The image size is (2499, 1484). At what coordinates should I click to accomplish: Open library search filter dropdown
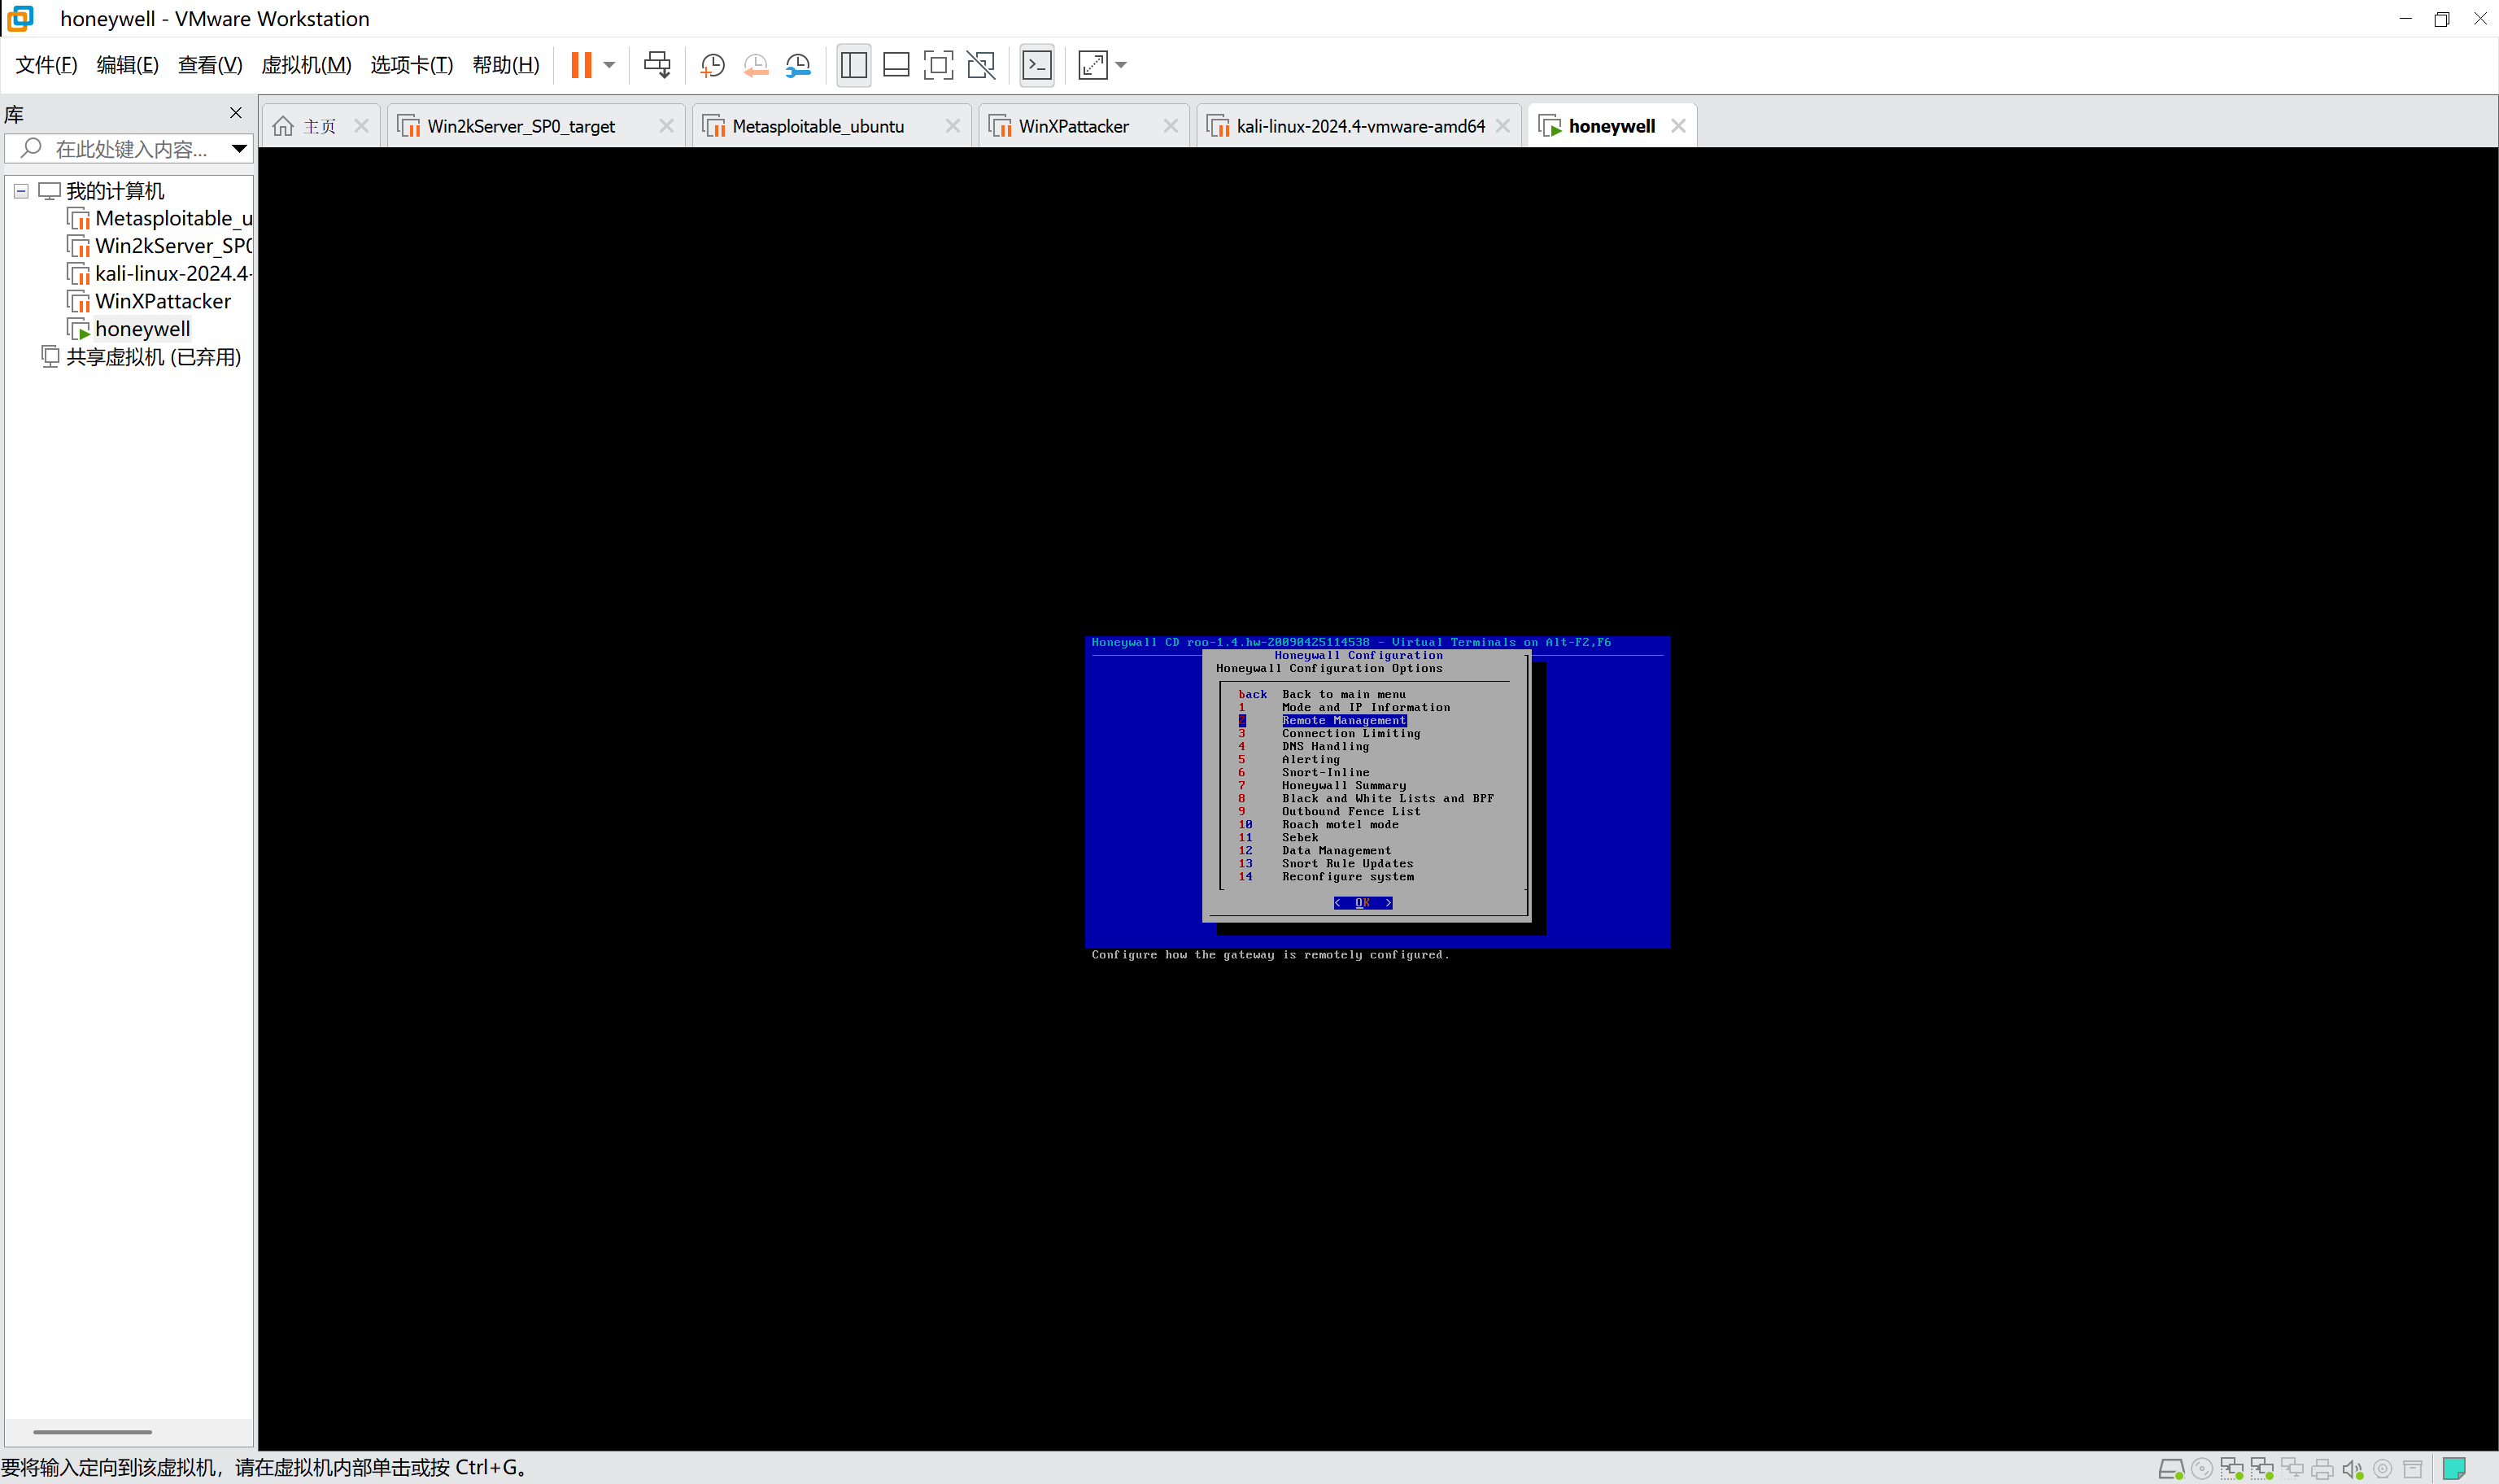pyautogui.click(x=239, y=149)
